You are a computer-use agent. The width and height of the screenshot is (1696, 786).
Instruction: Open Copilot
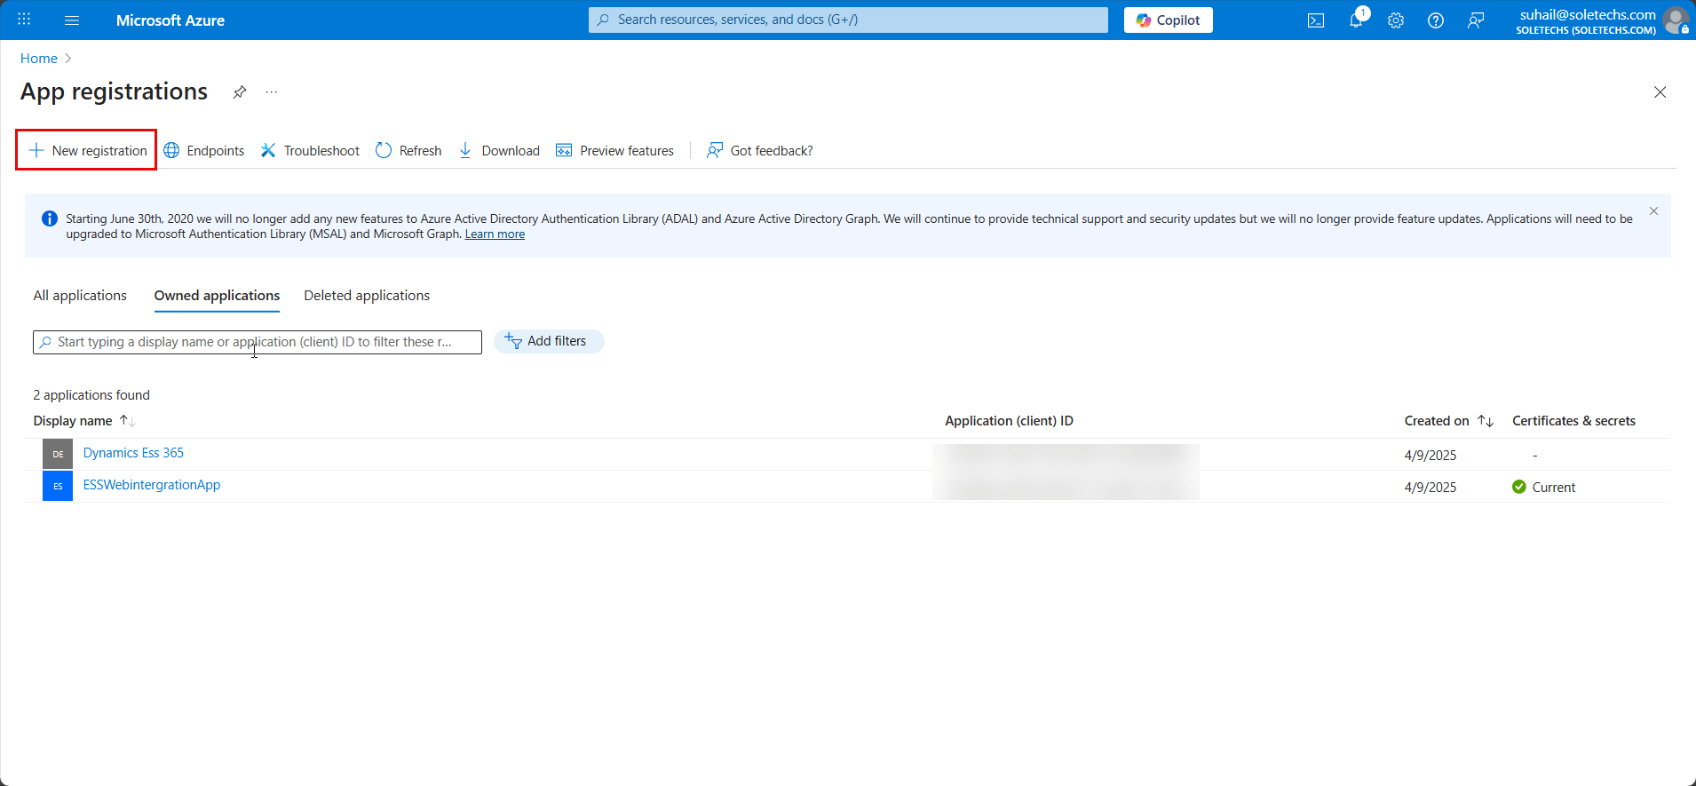coord(1168,20)
